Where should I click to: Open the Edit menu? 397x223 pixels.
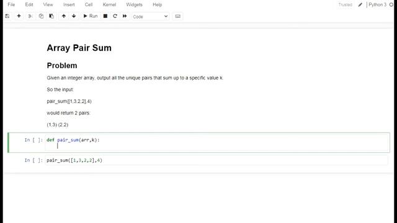coord(29,4)
